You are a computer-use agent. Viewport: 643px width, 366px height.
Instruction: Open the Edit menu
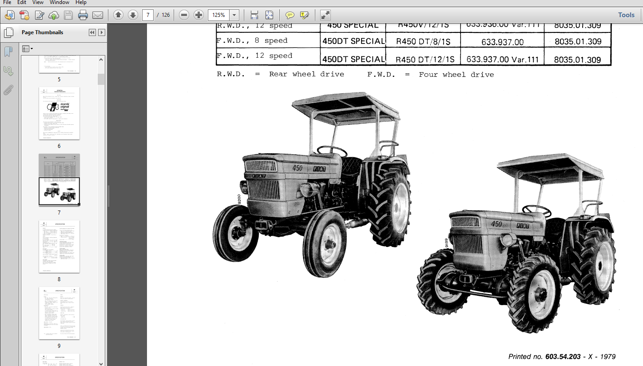pyautogui.click(x=22, y=2)
